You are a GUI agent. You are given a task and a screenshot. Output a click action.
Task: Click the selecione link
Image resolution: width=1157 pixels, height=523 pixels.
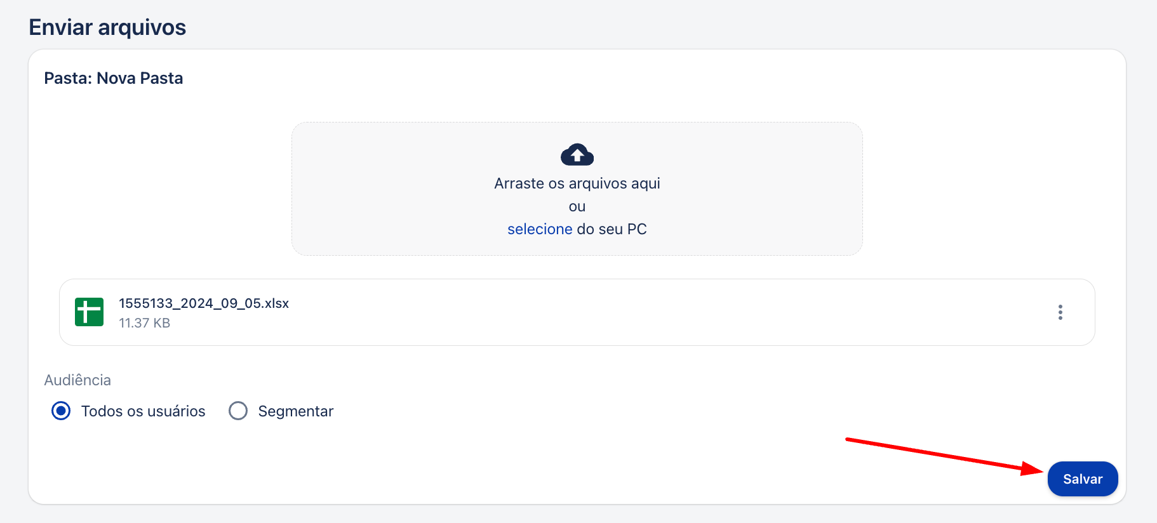click(540, 229)
